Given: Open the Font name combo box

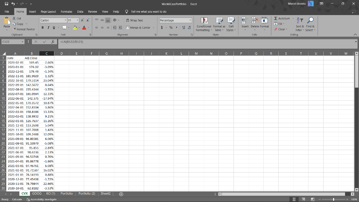Looking at the screenshot, I should (53, 20).
